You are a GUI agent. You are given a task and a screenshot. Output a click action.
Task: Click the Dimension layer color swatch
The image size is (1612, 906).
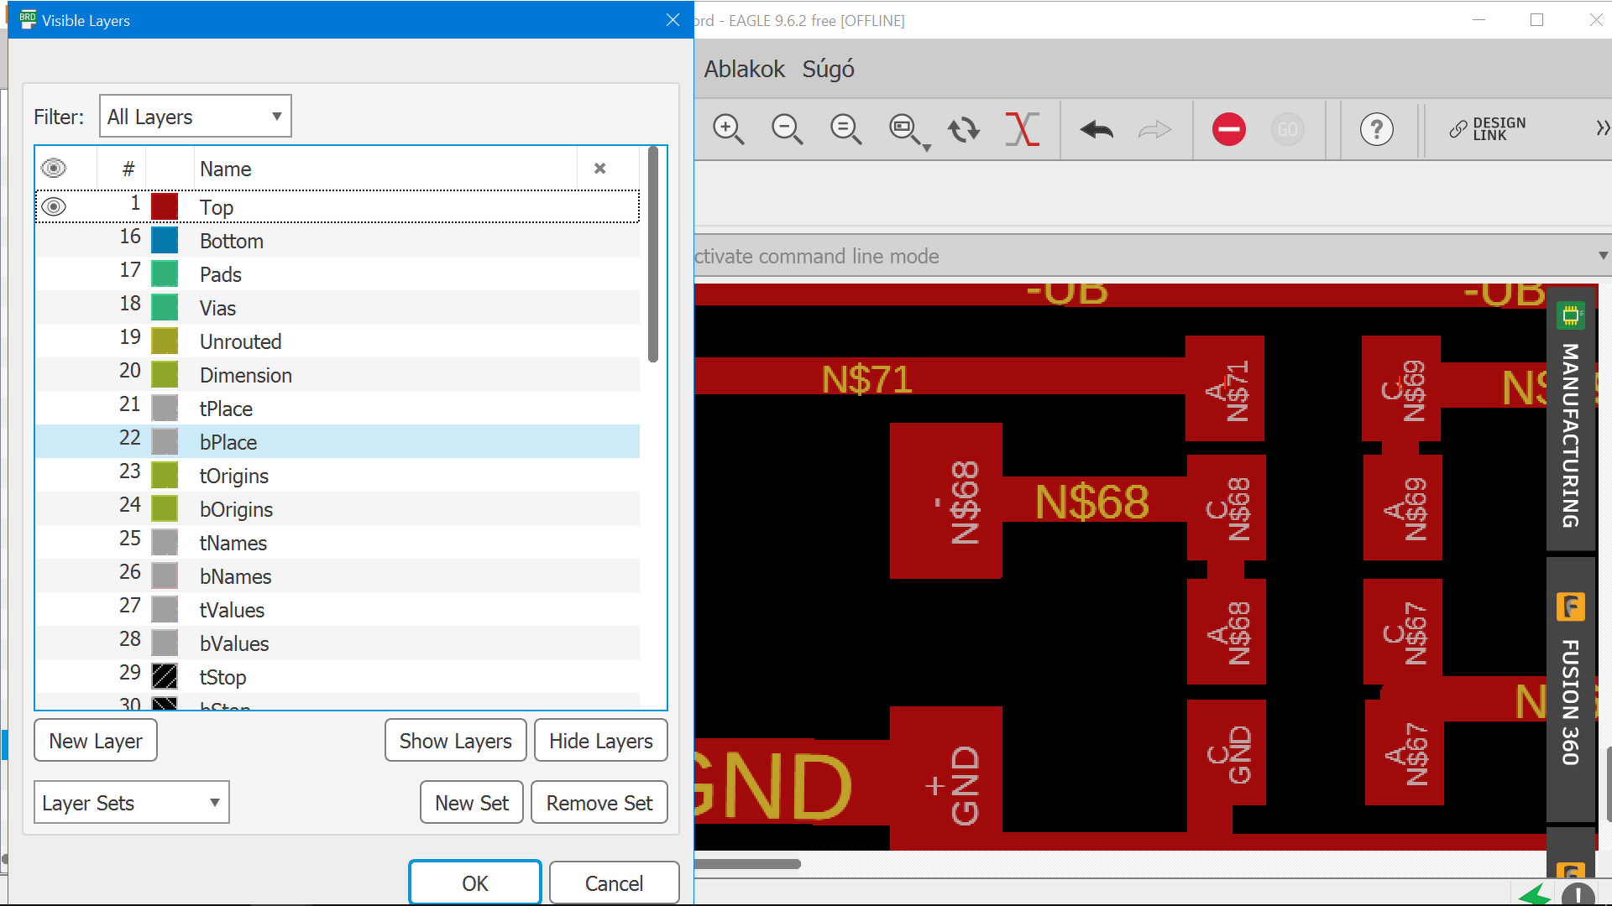click(165, 374)
